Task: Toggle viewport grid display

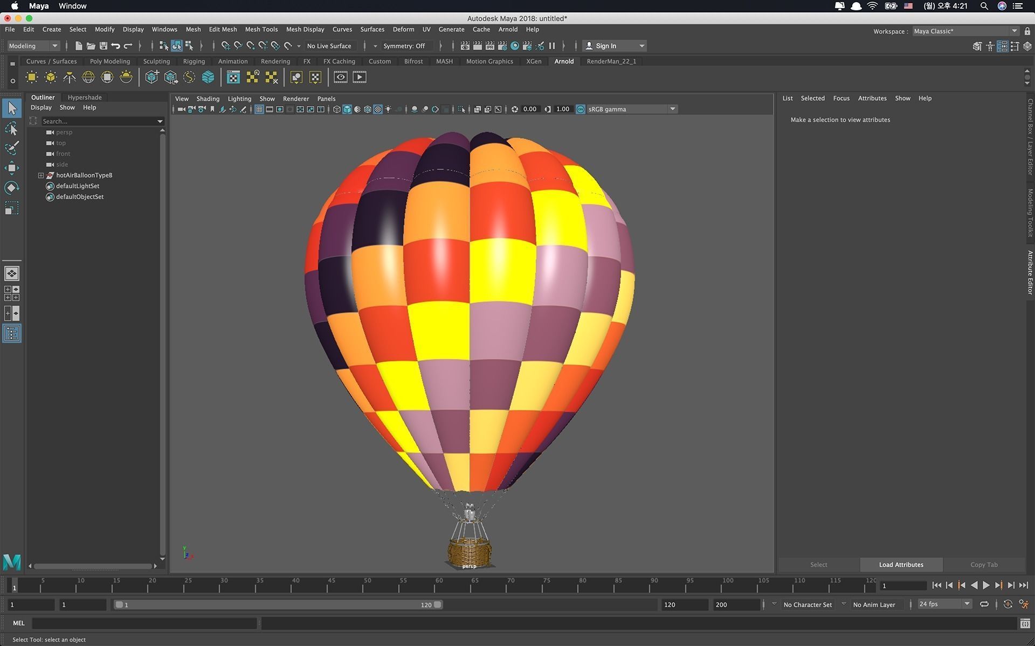Action: pyautogui.click(x=259, y=109)
